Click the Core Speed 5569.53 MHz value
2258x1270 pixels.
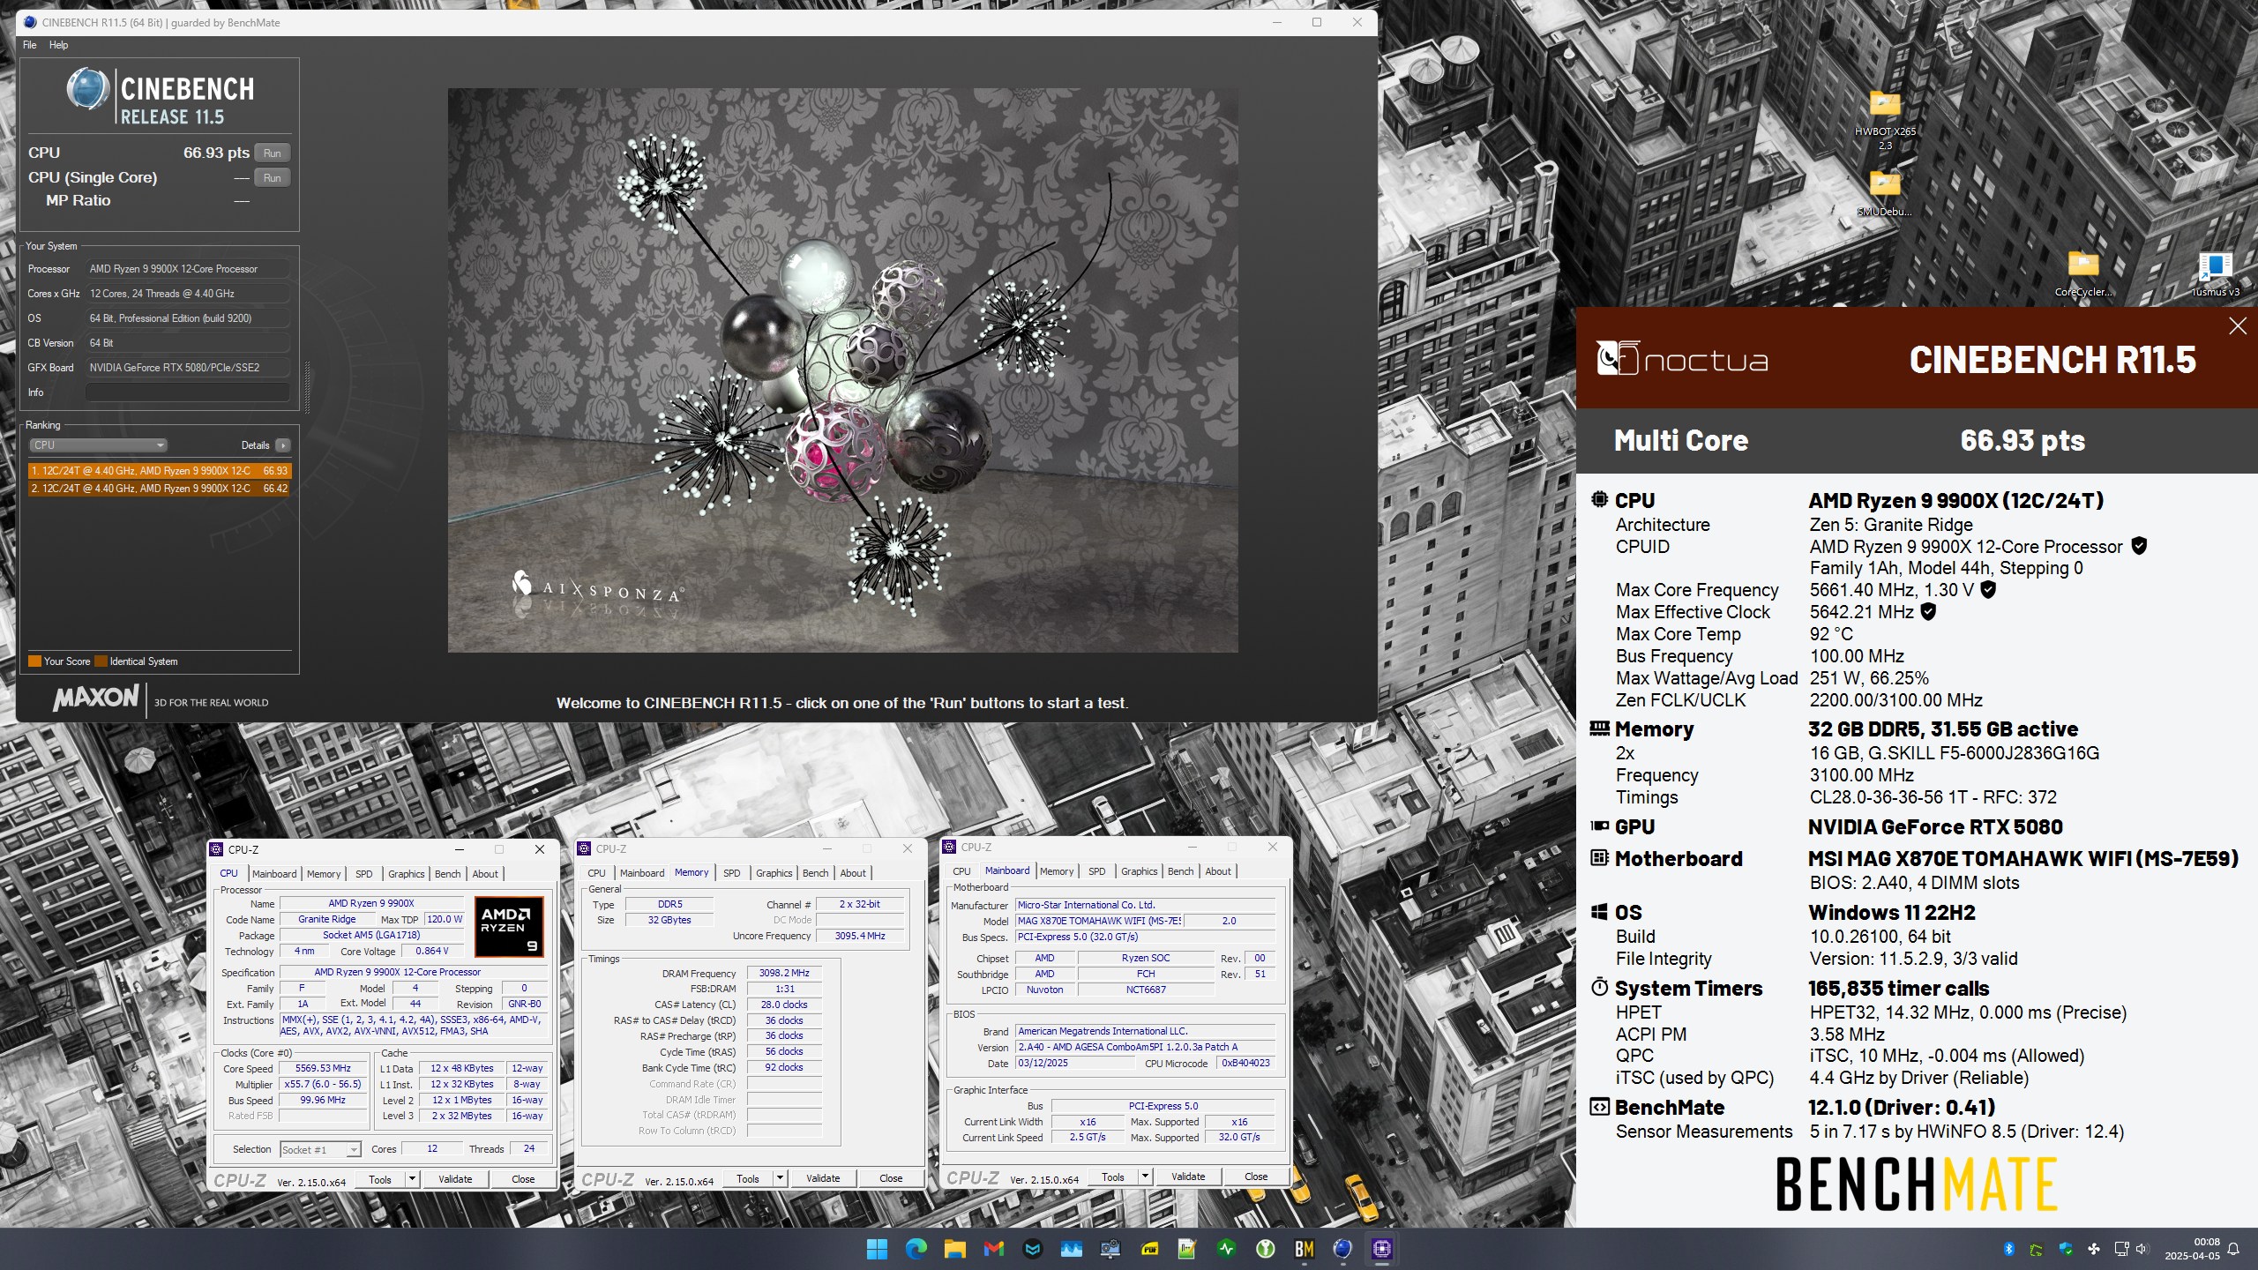[x=323, y=1068]
